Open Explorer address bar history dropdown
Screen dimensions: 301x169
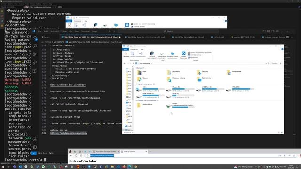point(266,63)
